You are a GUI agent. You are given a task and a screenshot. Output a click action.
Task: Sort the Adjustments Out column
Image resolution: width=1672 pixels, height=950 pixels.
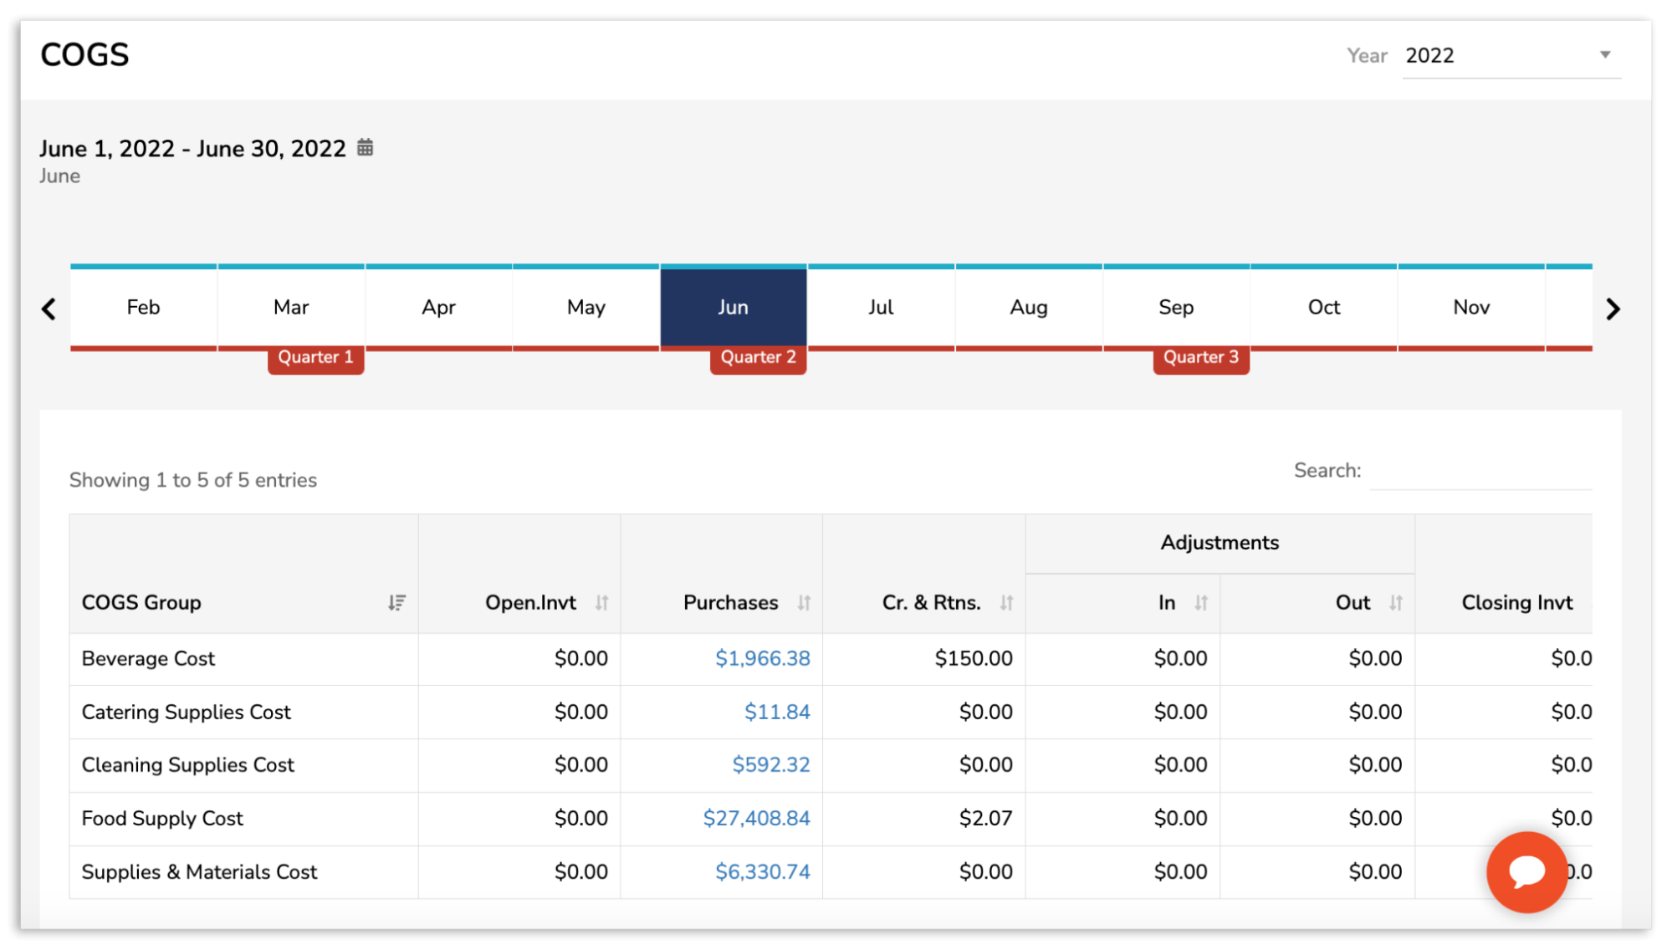(x=1396, y=602)
